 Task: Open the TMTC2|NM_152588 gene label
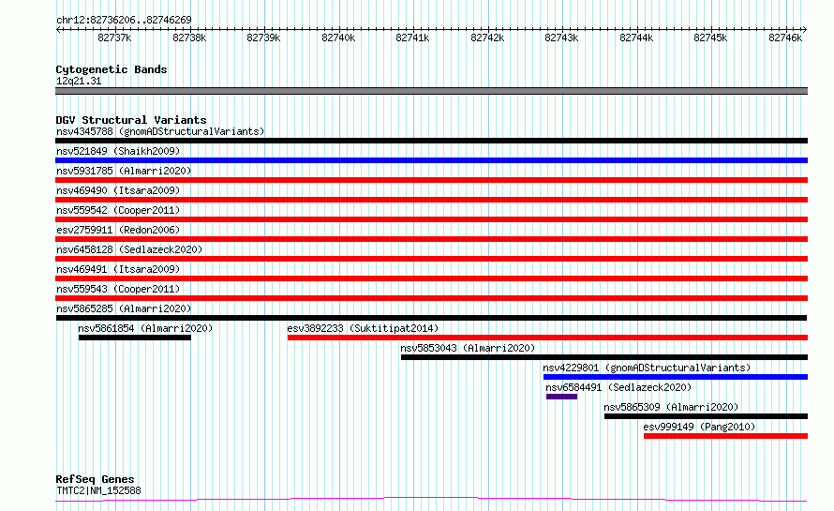[98, 490]
